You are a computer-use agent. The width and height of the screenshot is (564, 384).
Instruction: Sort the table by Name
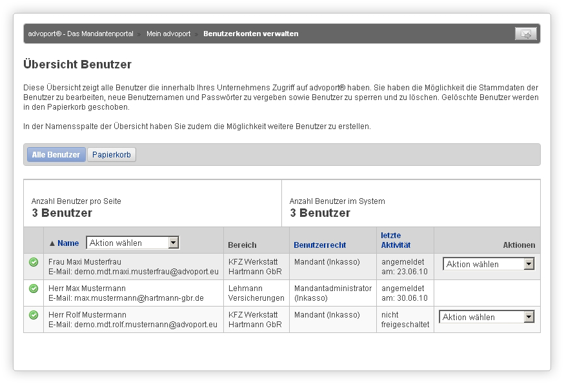tap(68, 243)
